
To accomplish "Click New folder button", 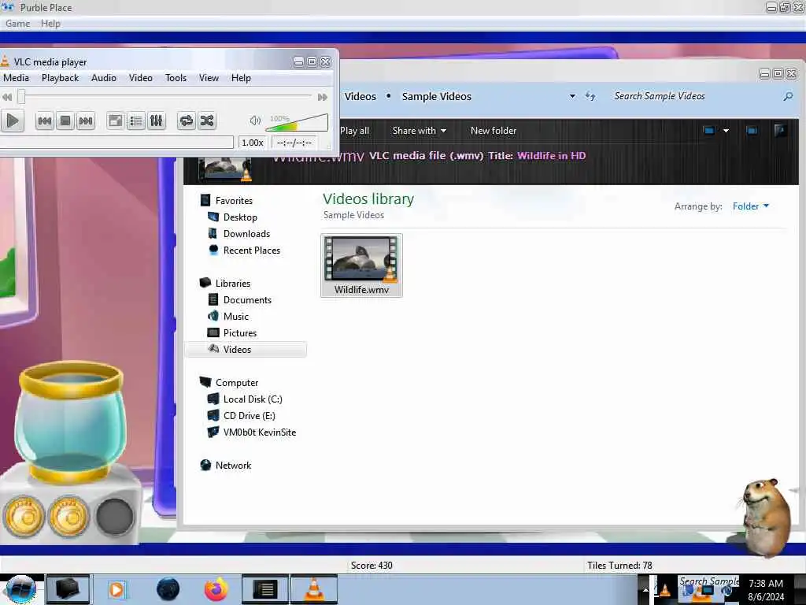I will coord(494,131).
